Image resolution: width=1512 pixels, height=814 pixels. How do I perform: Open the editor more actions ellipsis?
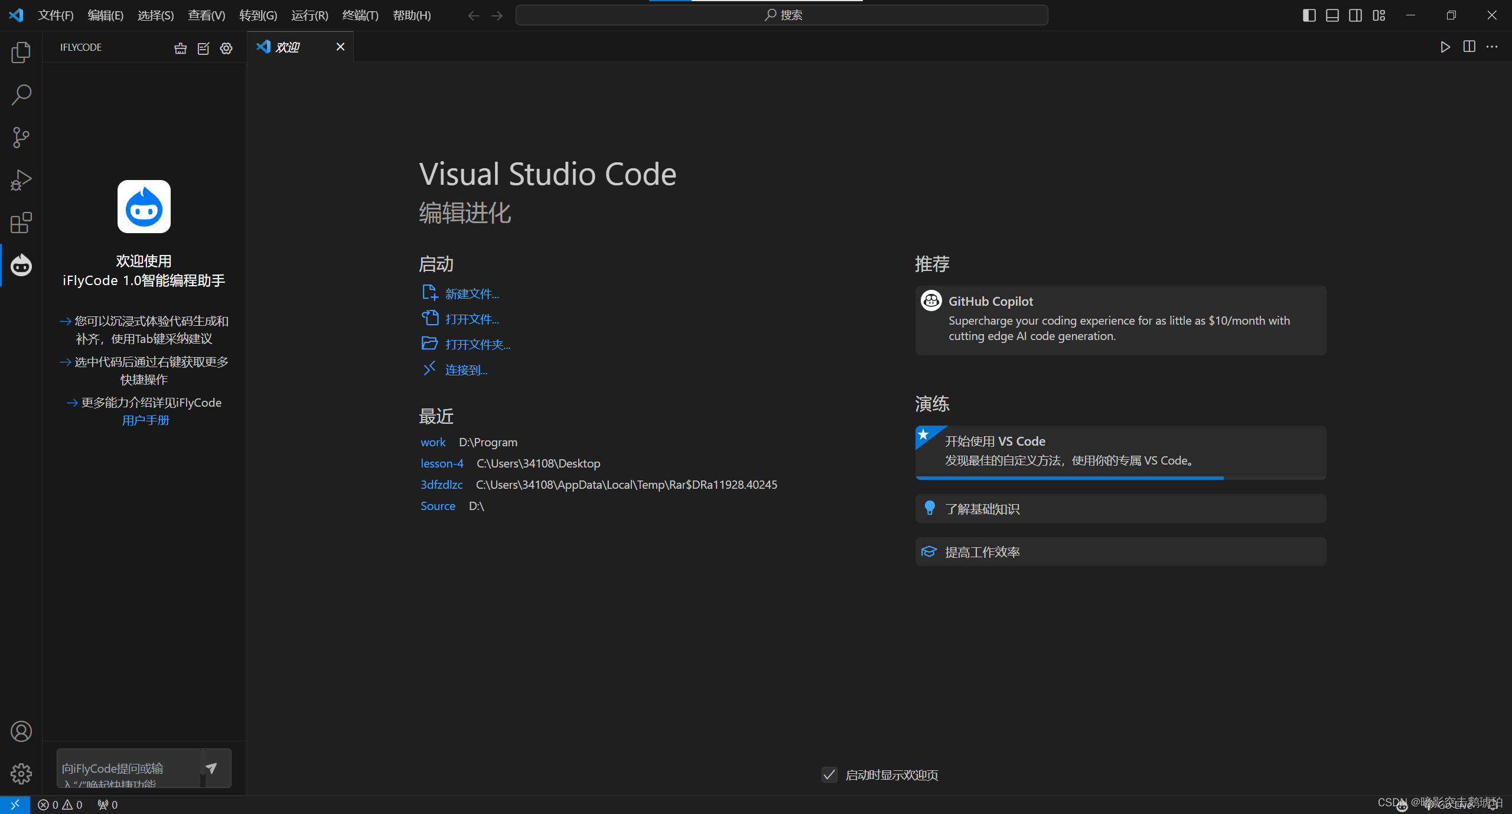tap(1492, 47)
